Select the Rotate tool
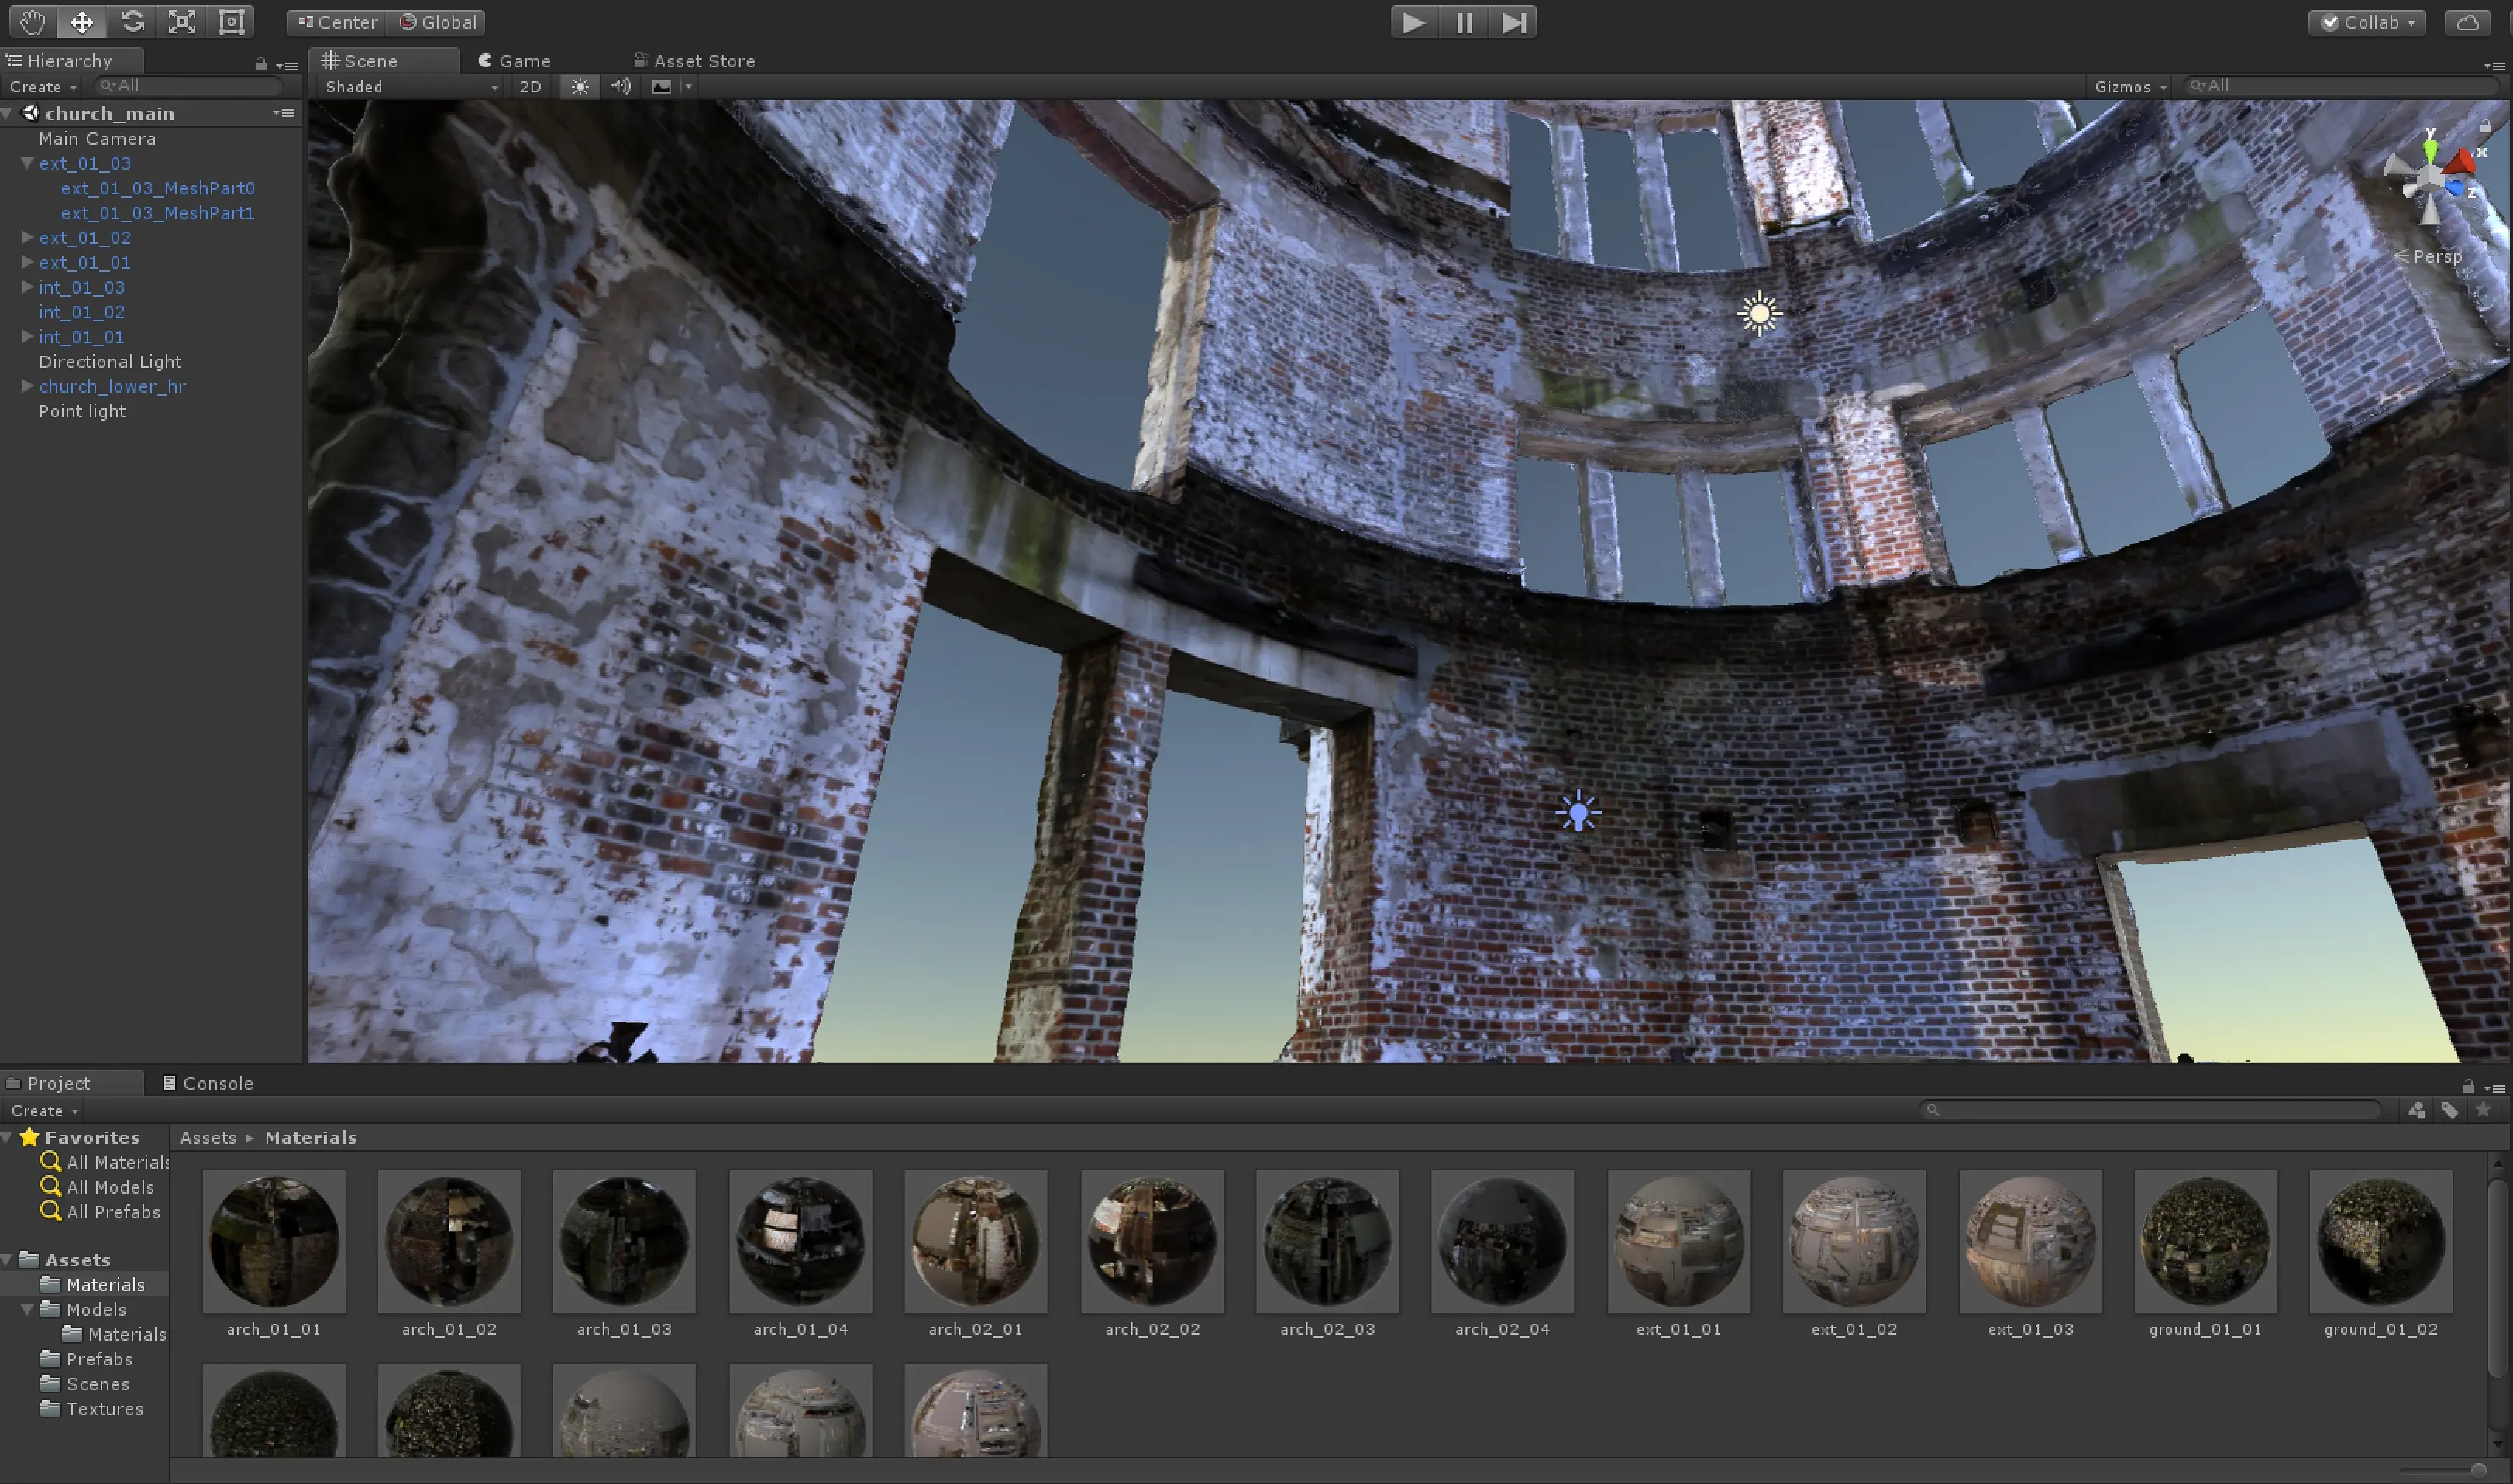Screen dimensions: 2513x1484 tap(132, 22)
